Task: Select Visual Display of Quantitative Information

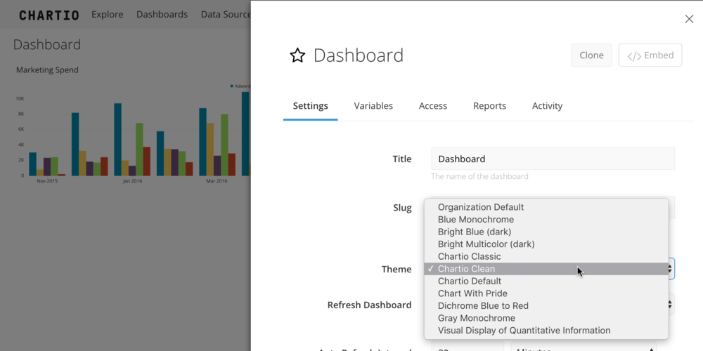Action: point(546,331)
